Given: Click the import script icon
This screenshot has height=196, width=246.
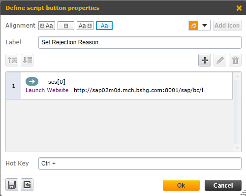Looking at the screenshot, I should [27, 185].
